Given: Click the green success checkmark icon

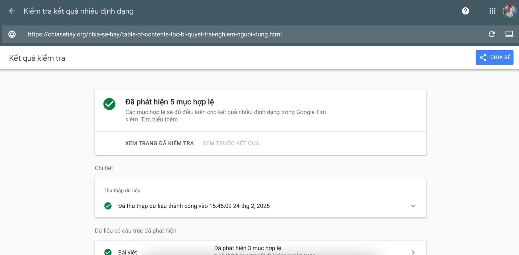Looking at the screenshot, I should click(109, 104).
